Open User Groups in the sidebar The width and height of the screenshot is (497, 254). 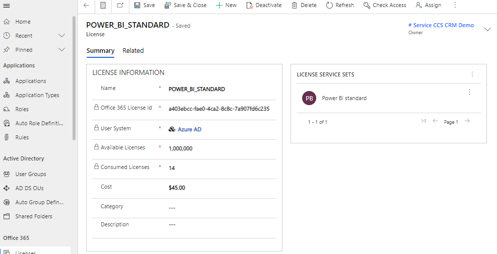click(31, 174)
